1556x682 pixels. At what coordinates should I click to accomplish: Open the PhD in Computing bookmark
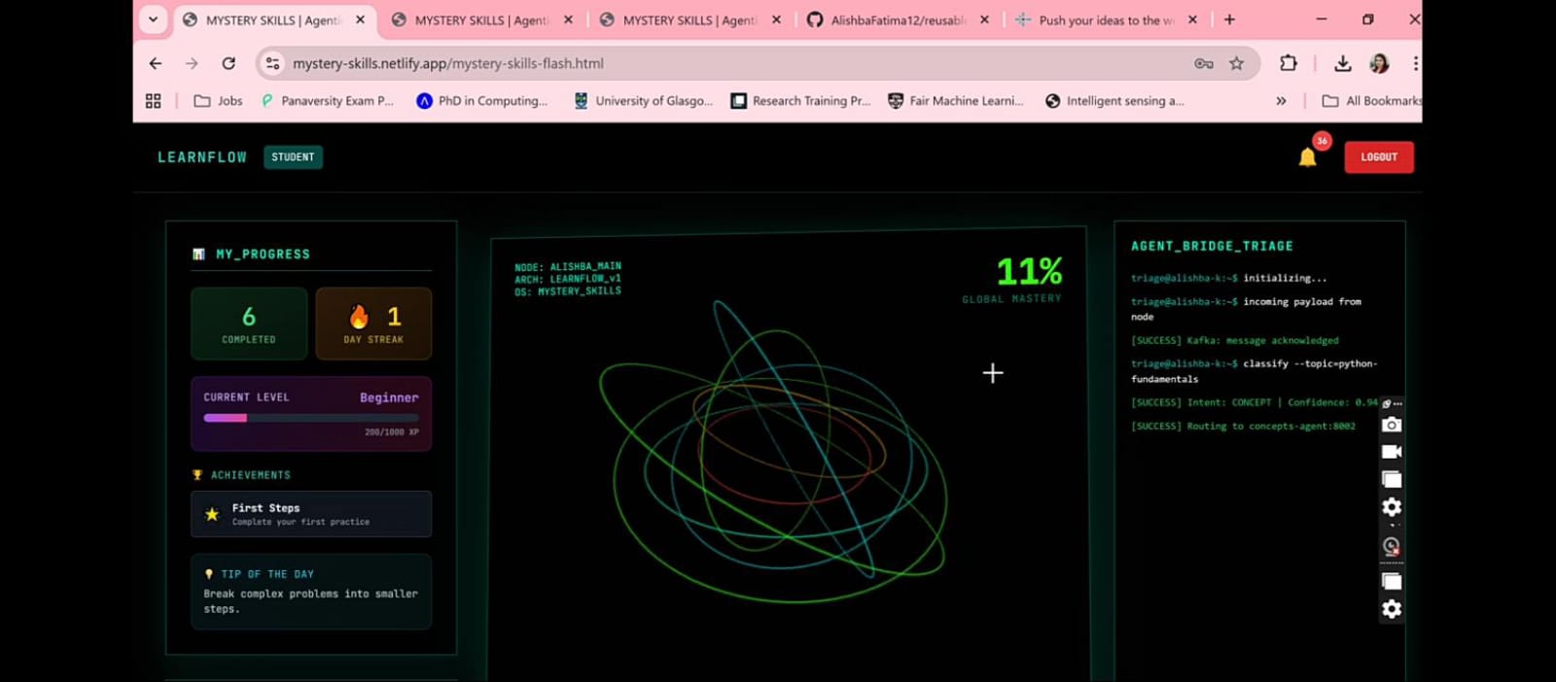pyautogui.click(x=481, y=101)
